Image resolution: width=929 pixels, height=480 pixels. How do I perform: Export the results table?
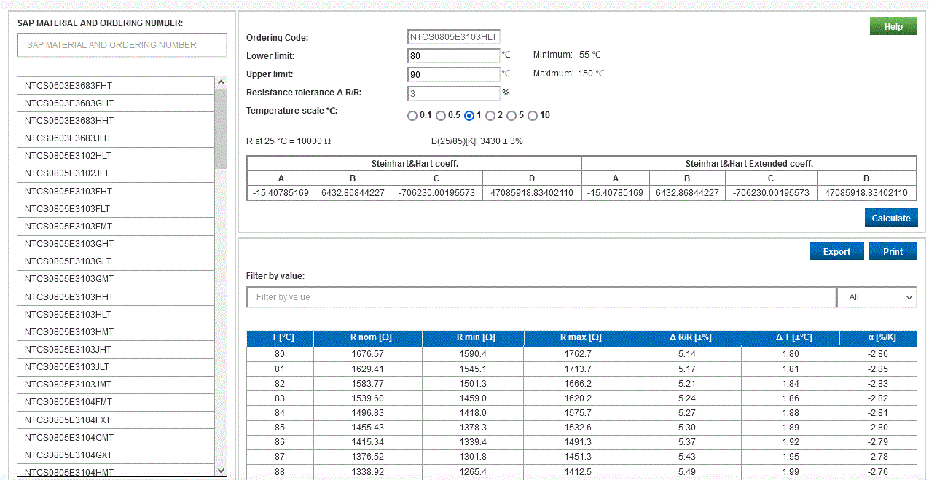[836, 251]
